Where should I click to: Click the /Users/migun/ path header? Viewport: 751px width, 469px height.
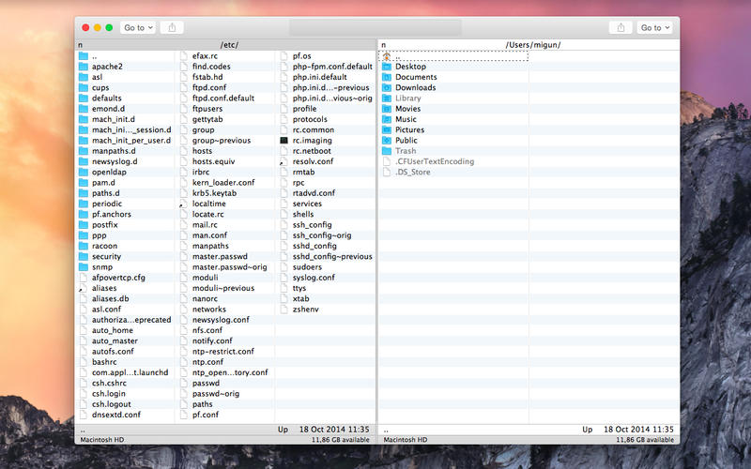pyautogui.click(x=533, y=45)
